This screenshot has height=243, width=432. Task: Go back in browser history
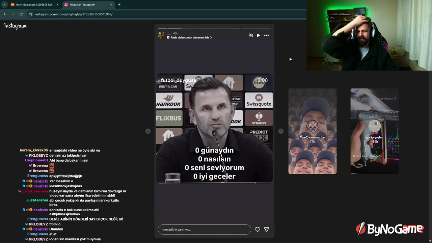pyautogui.click(x=5, y=14)
